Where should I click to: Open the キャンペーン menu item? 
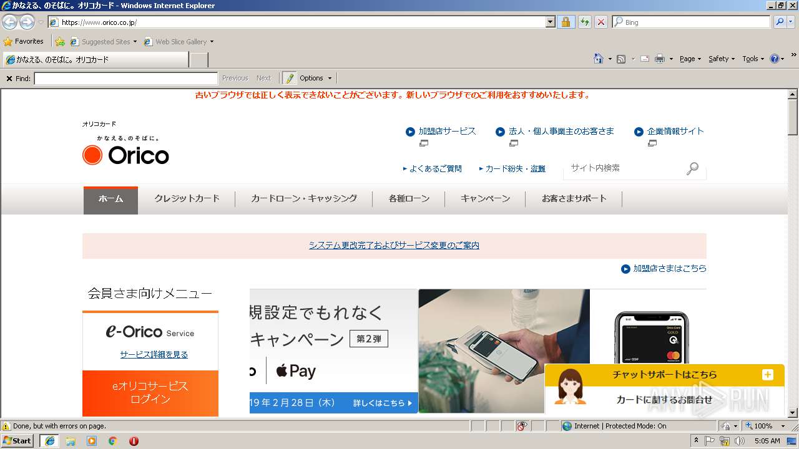[x=485, y=199]
